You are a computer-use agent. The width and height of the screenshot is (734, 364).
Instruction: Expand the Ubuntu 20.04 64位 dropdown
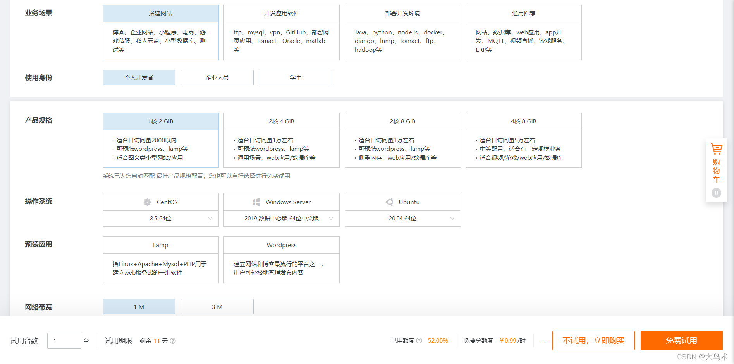tap(452, 218)
